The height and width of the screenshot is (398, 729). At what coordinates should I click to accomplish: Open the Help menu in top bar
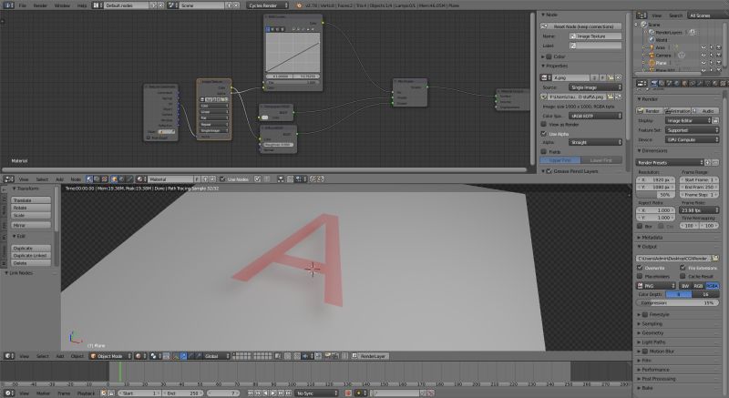(x=82, y=5)
